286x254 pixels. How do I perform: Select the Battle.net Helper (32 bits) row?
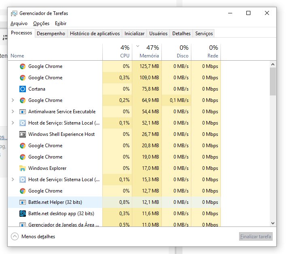pos(114,202)
